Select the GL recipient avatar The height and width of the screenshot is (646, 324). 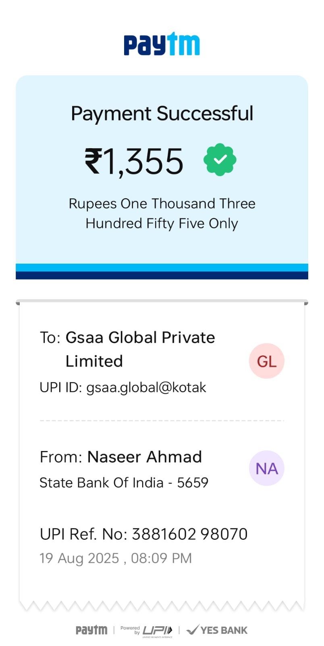(266, 361)
